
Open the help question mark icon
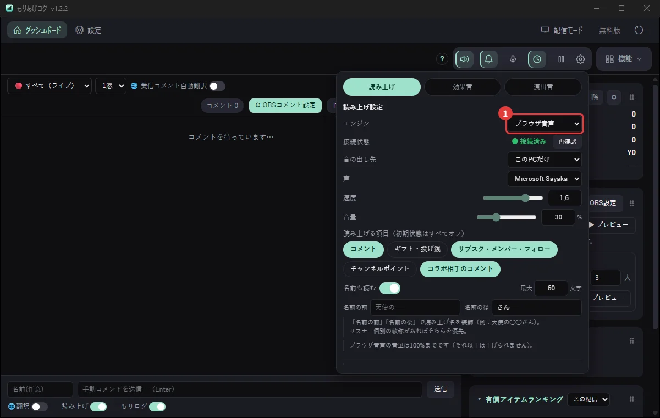442,59
